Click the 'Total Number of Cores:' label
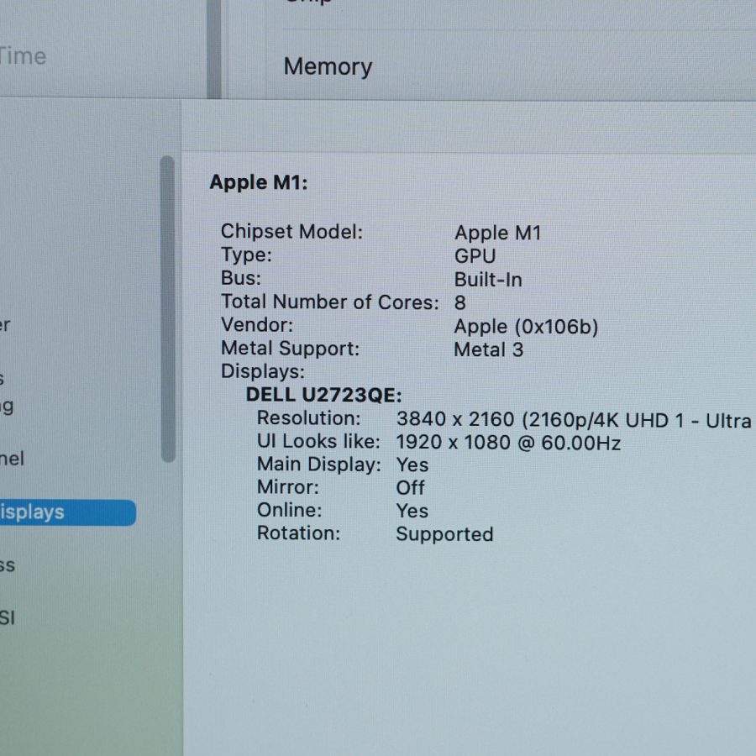This screenshot has width=756, height=756. tap(330, 302)
